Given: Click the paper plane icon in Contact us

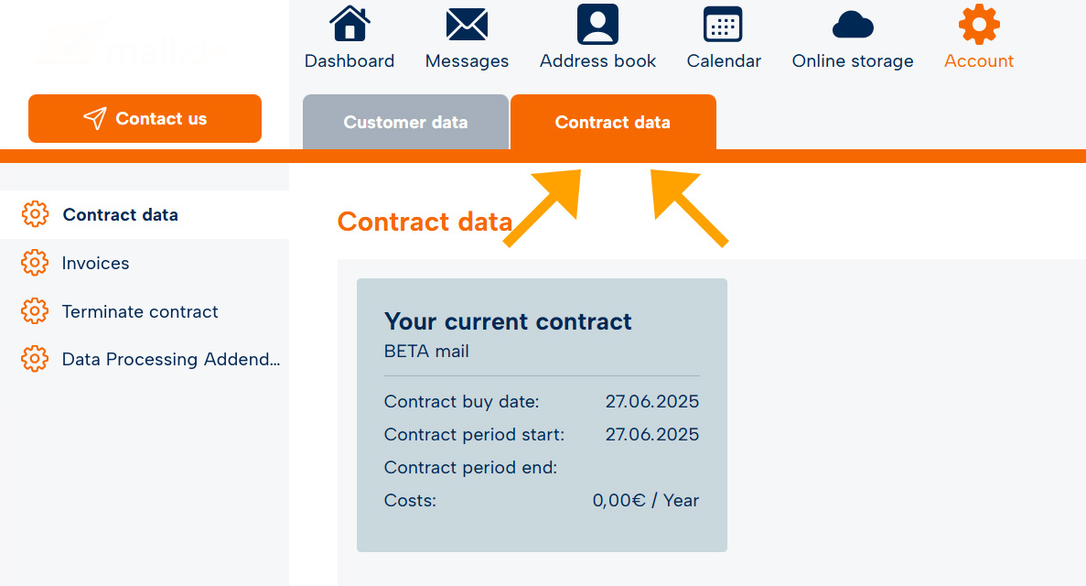Looking at the screenshot, I should (x=95, y=119).
